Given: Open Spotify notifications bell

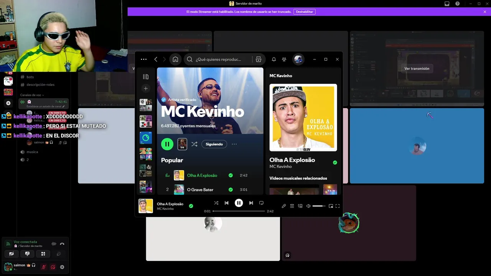Looking at the screenshot, I should [x=274, y=59].
